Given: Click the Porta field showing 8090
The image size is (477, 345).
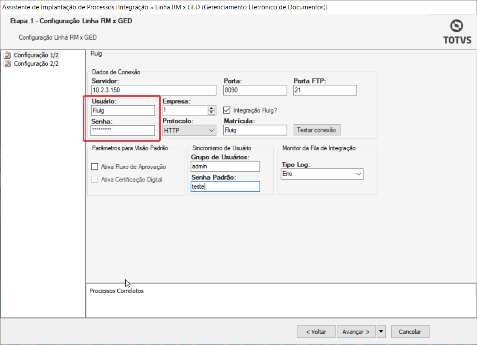Looking at the screenshot, I should [x=255, y=90].
